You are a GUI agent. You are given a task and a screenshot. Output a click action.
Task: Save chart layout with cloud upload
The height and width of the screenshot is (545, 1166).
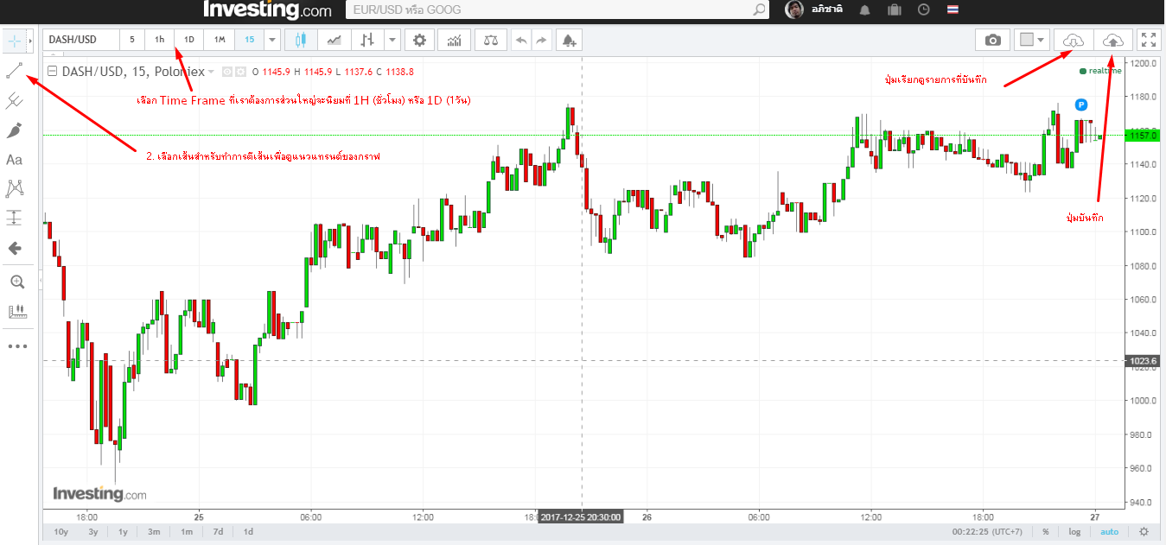pos(1113,40)
